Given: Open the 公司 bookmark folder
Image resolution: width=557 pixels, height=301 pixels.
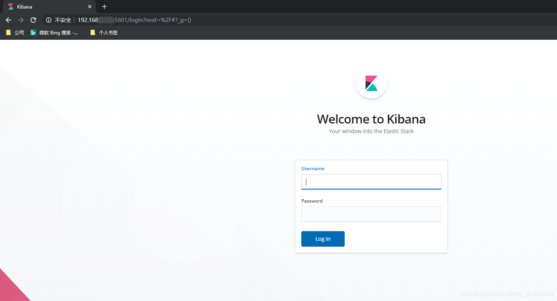Looking at the screenshot, I should [15, 33].
